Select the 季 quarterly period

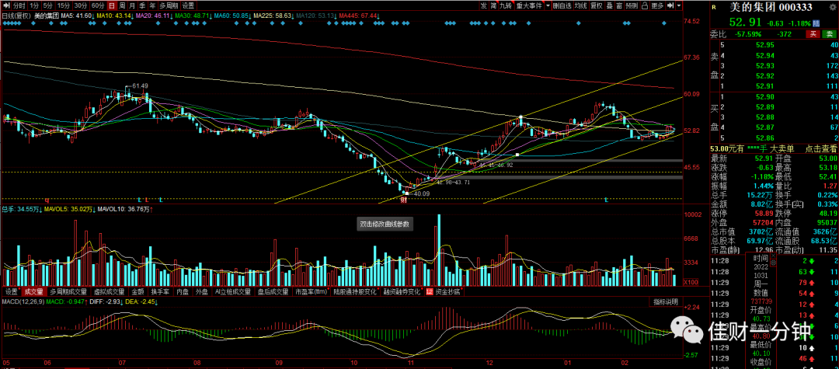(142, 5)
